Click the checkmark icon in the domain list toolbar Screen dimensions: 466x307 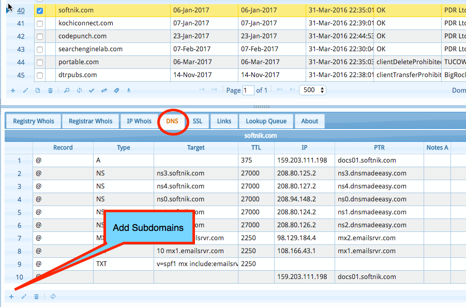tap(92, 91)
